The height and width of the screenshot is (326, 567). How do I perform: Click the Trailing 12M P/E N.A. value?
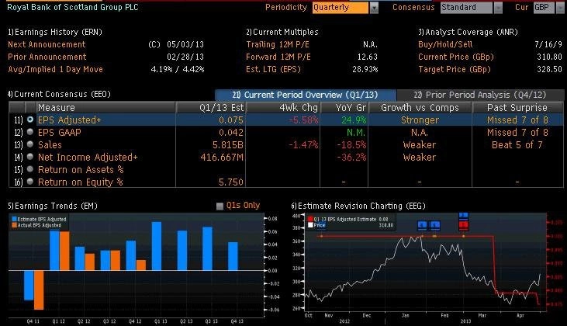370,44
